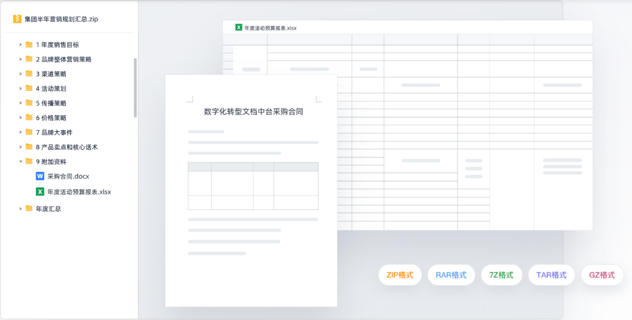The image size is (632, 320).
Task: Select the 3 渠道策略 folder label
Action: point(51,74)
